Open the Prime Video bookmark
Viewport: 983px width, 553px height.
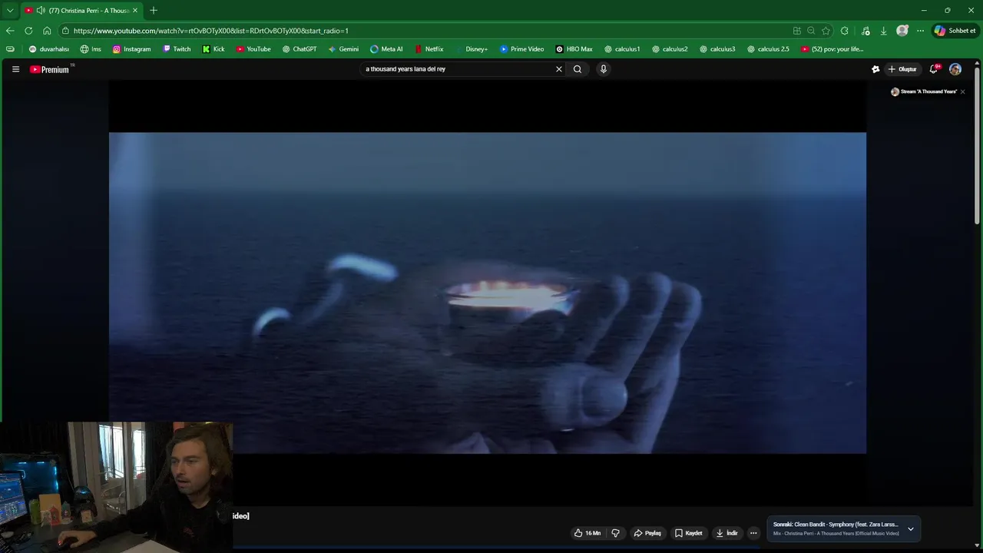[x=521, y=49]
